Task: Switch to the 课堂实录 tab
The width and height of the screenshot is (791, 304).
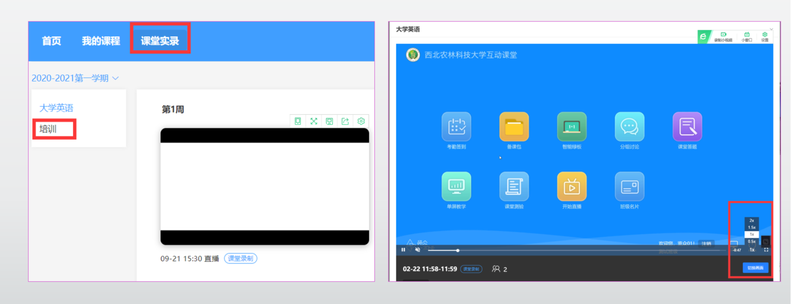Action: pyautogui.click(x=160, y=41)
